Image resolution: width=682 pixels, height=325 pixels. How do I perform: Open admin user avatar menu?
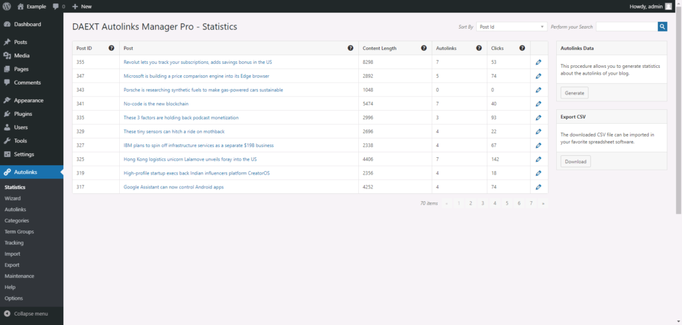click(x=669, y=7)
